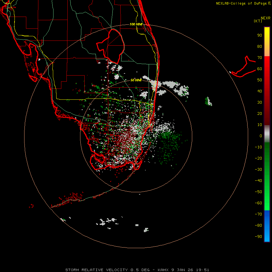Click the -90 value on the velocity scale

pyautogui.click(x=258, y=236)
